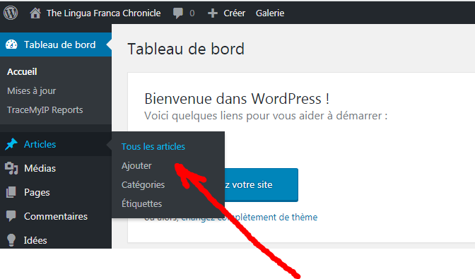Open the Articles menu

40,144
